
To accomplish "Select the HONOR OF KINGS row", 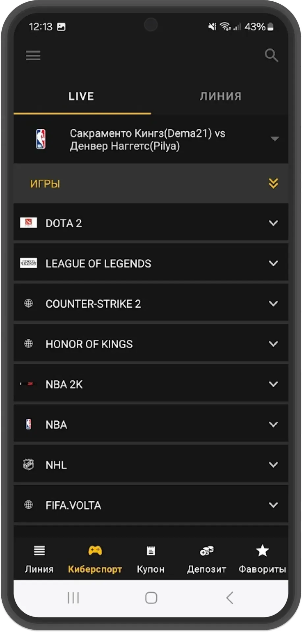I will tap(151, 344).
